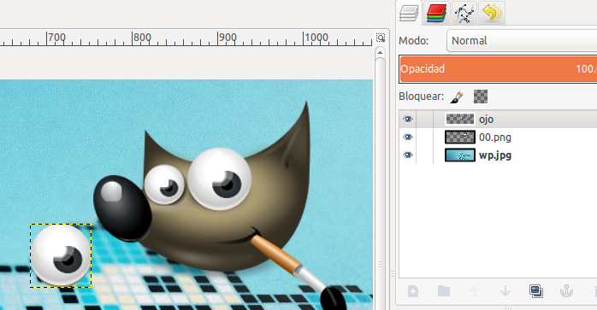Image resolution: width=597 pixels, height=310 pixels.
Task: Hide the 00.png layer
Action: (408, 137)
